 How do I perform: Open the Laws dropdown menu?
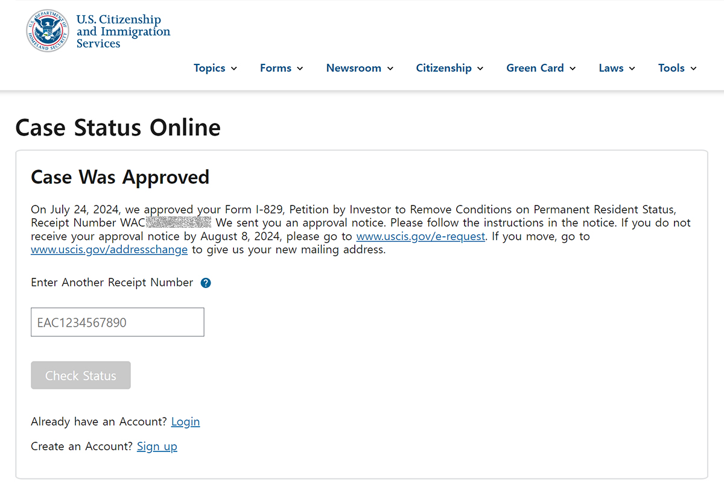tap(617, 68)
